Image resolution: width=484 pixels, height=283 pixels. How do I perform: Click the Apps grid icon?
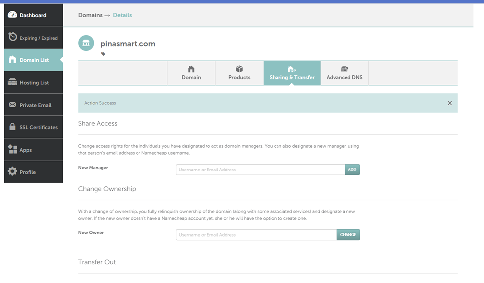click(x=12, y=149)
